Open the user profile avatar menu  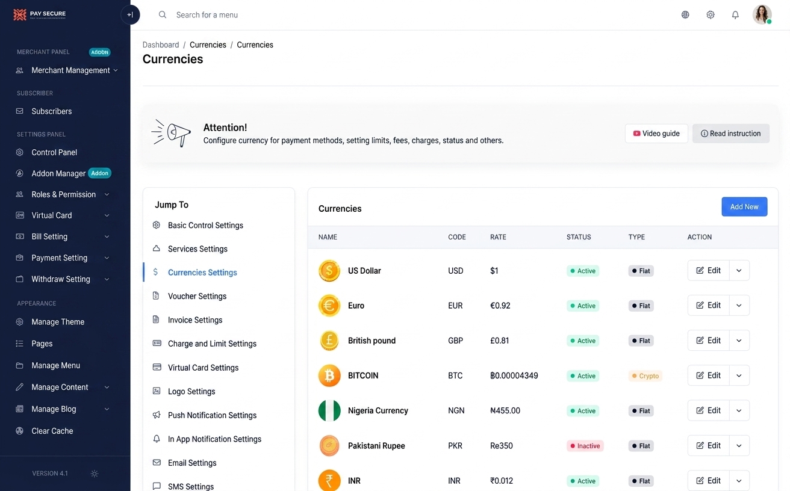click(x=762, y=14)
